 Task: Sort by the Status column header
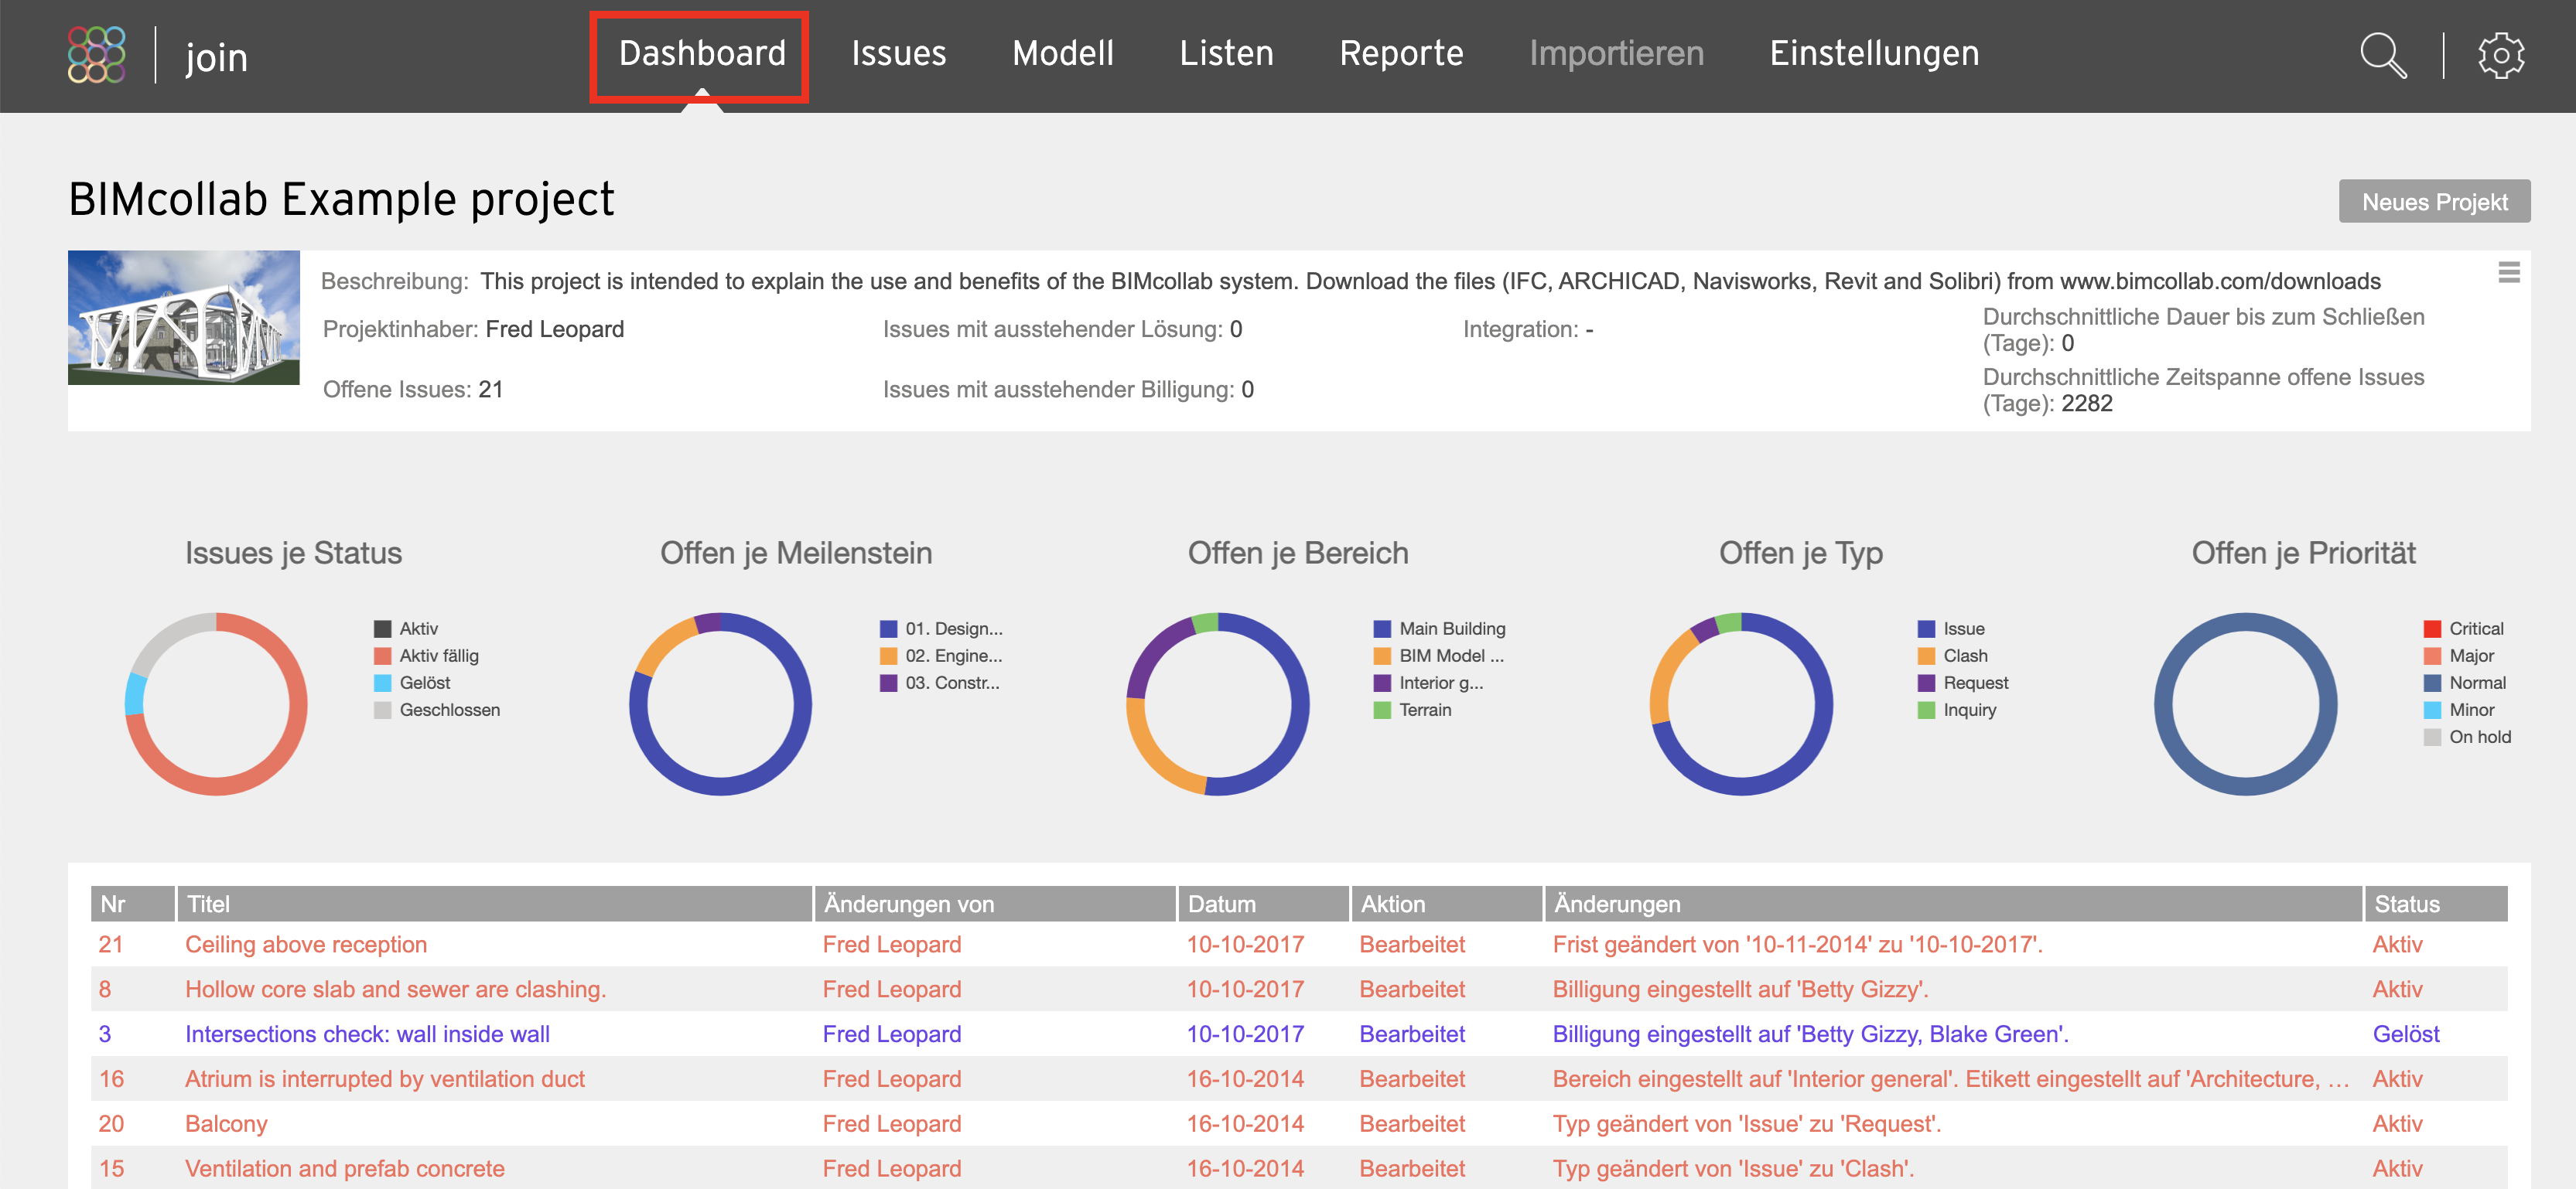pyautogui.click(x=2436, y=903)
